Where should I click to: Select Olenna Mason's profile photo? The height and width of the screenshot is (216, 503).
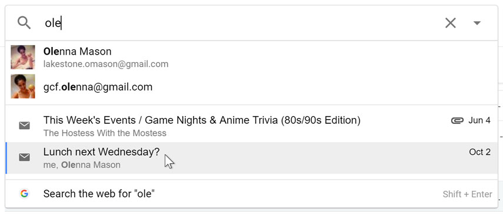(23, 57)
